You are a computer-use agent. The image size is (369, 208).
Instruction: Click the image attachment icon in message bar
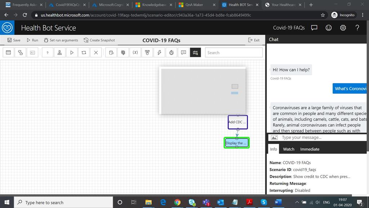274,137
